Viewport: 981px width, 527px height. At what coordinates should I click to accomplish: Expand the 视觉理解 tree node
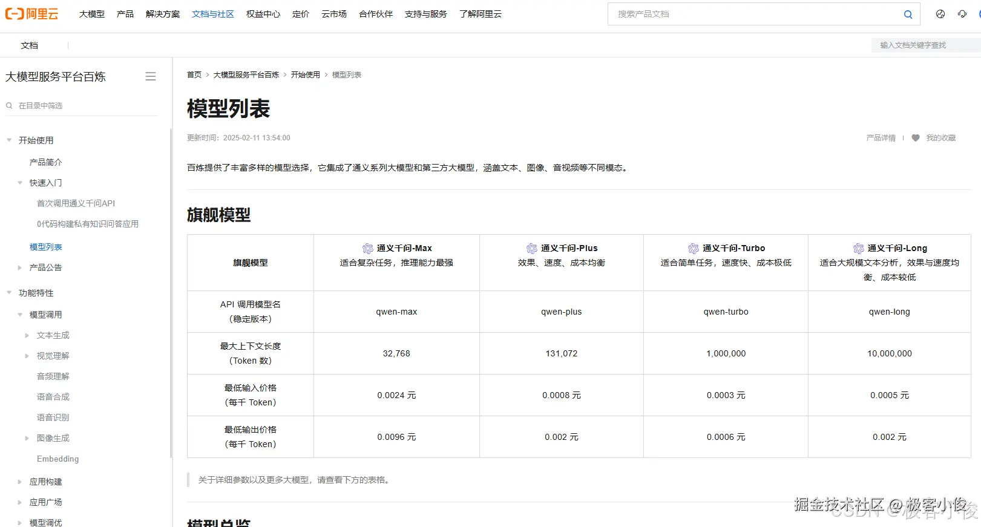pos(27,355)
